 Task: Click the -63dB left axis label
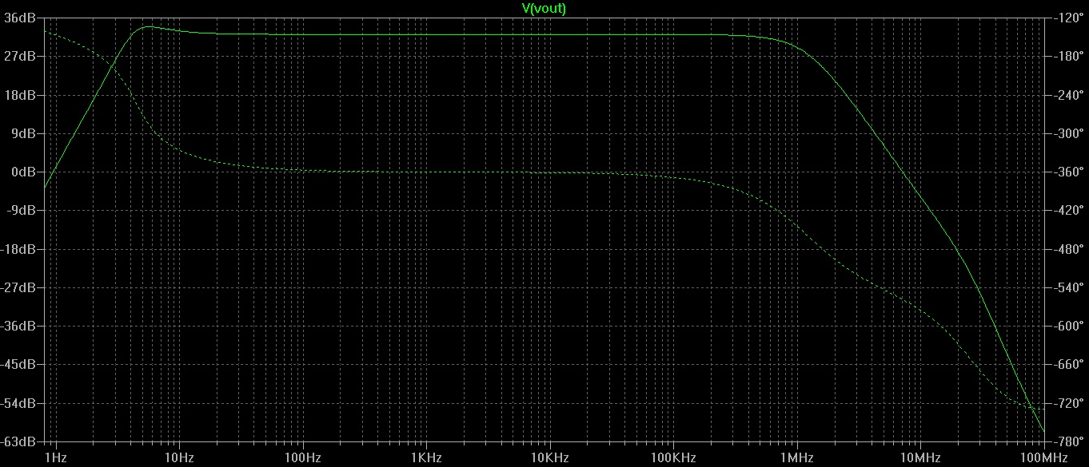[19, 441]
